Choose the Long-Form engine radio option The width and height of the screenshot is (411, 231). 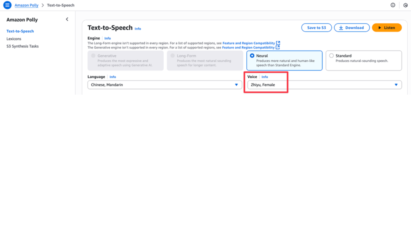pyautogui.click(x=173, y=56)
